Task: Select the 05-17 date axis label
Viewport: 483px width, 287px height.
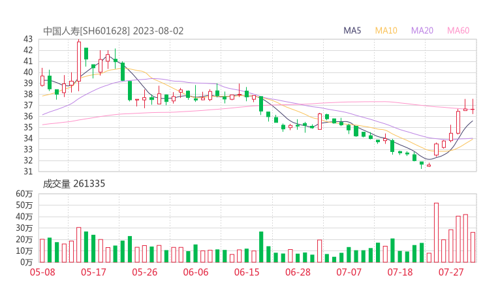Action: [x=93, y=272]
